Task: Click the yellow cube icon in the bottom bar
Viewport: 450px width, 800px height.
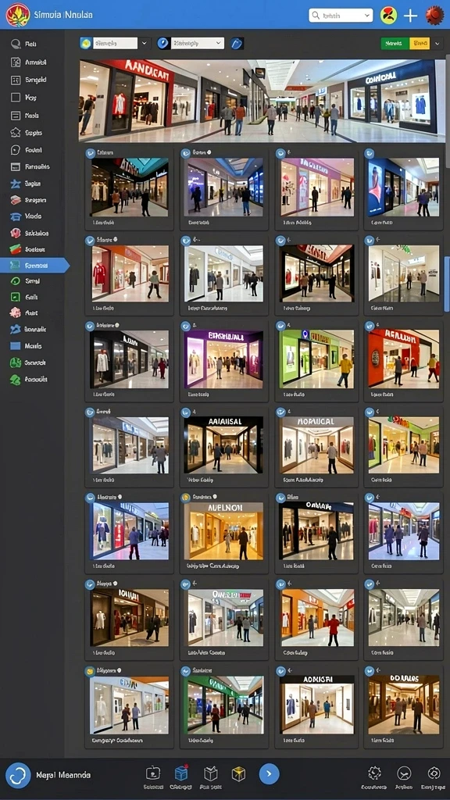Action: 238,774
